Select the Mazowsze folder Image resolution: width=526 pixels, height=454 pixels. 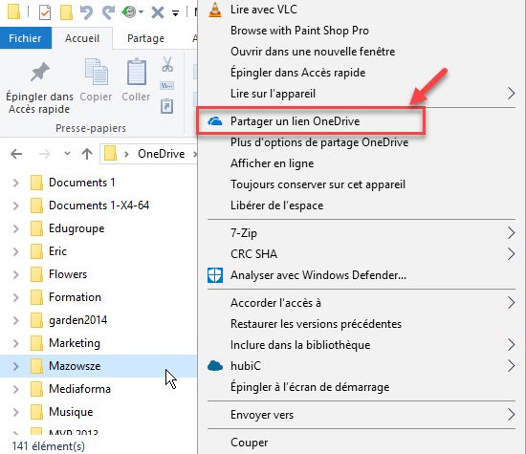click(75, 366)
